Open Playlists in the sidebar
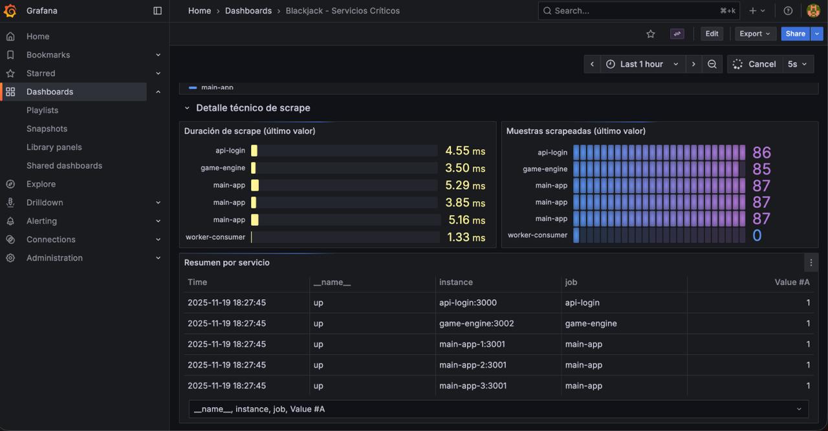This screenshot has height=431, width=828. [x=42, y=110]
